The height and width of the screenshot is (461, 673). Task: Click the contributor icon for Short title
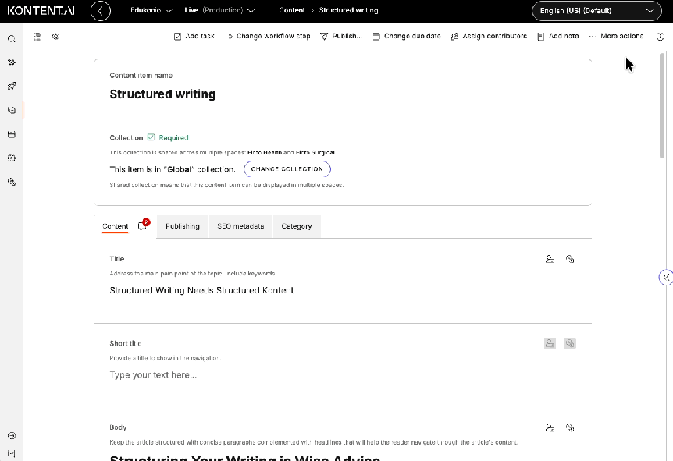550,343
